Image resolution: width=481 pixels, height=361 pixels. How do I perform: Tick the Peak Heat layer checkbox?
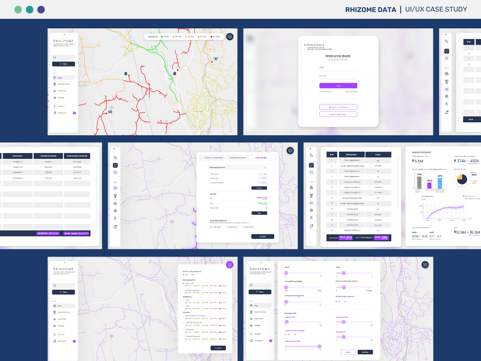point(184,329)
